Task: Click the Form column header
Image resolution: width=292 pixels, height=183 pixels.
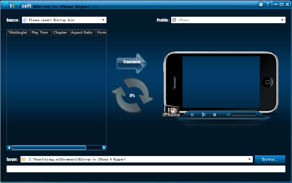Action: pos(101,33)
